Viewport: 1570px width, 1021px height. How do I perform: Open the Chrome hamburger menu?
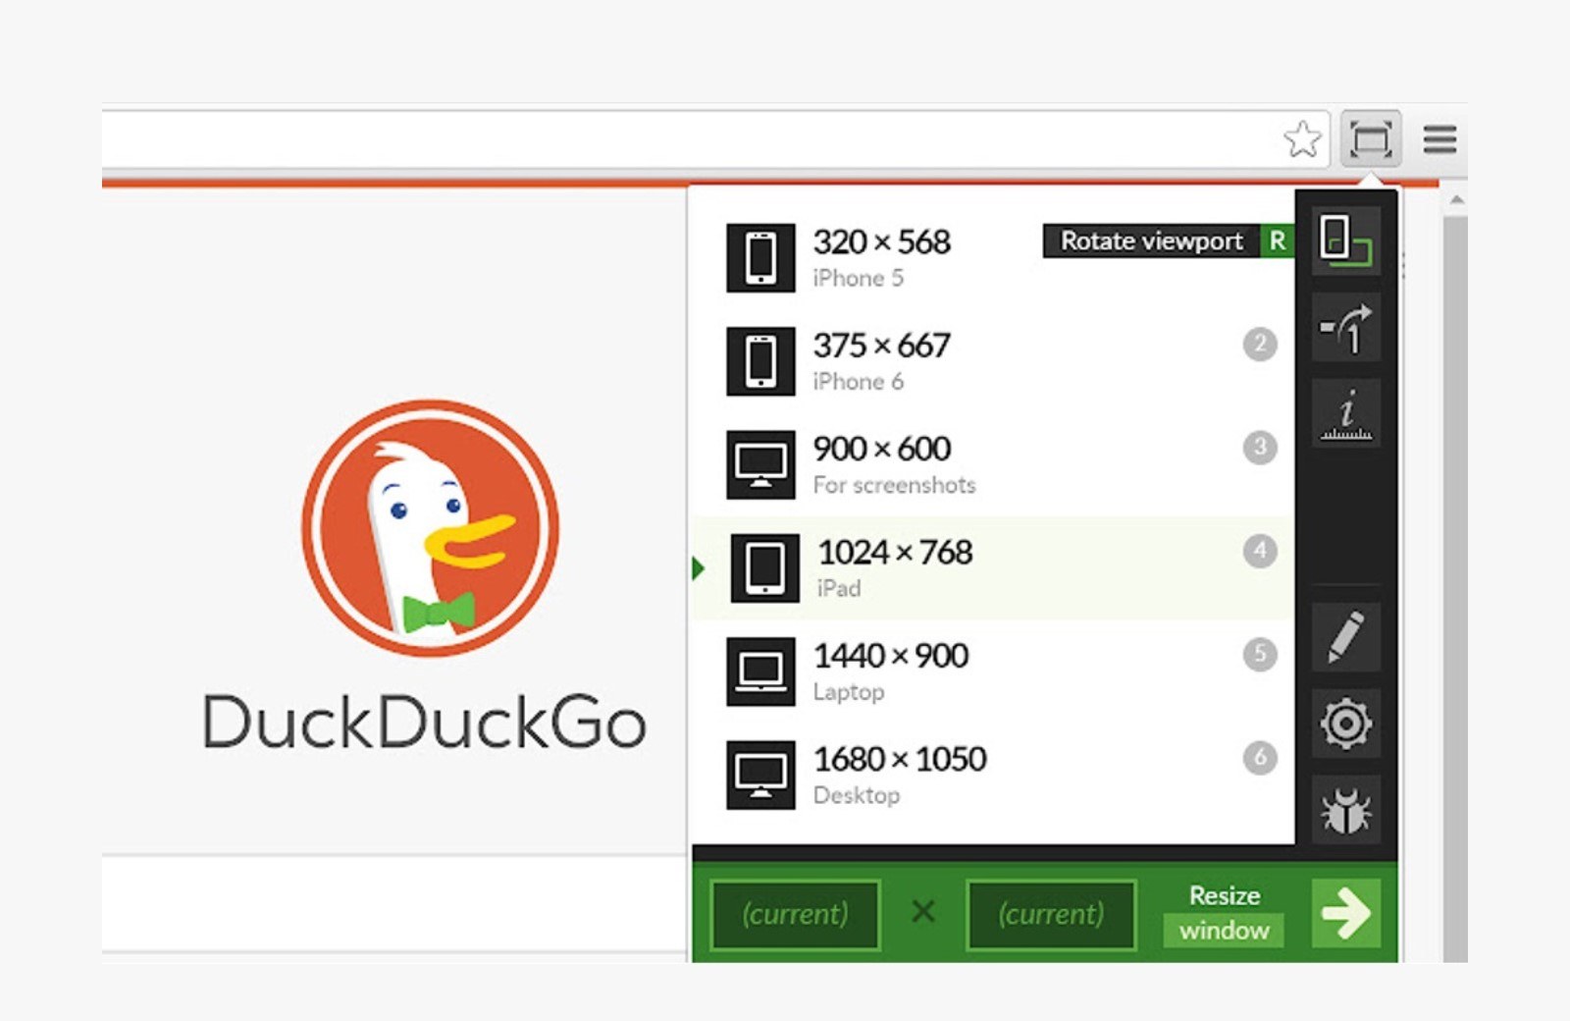click(1439, 139)
